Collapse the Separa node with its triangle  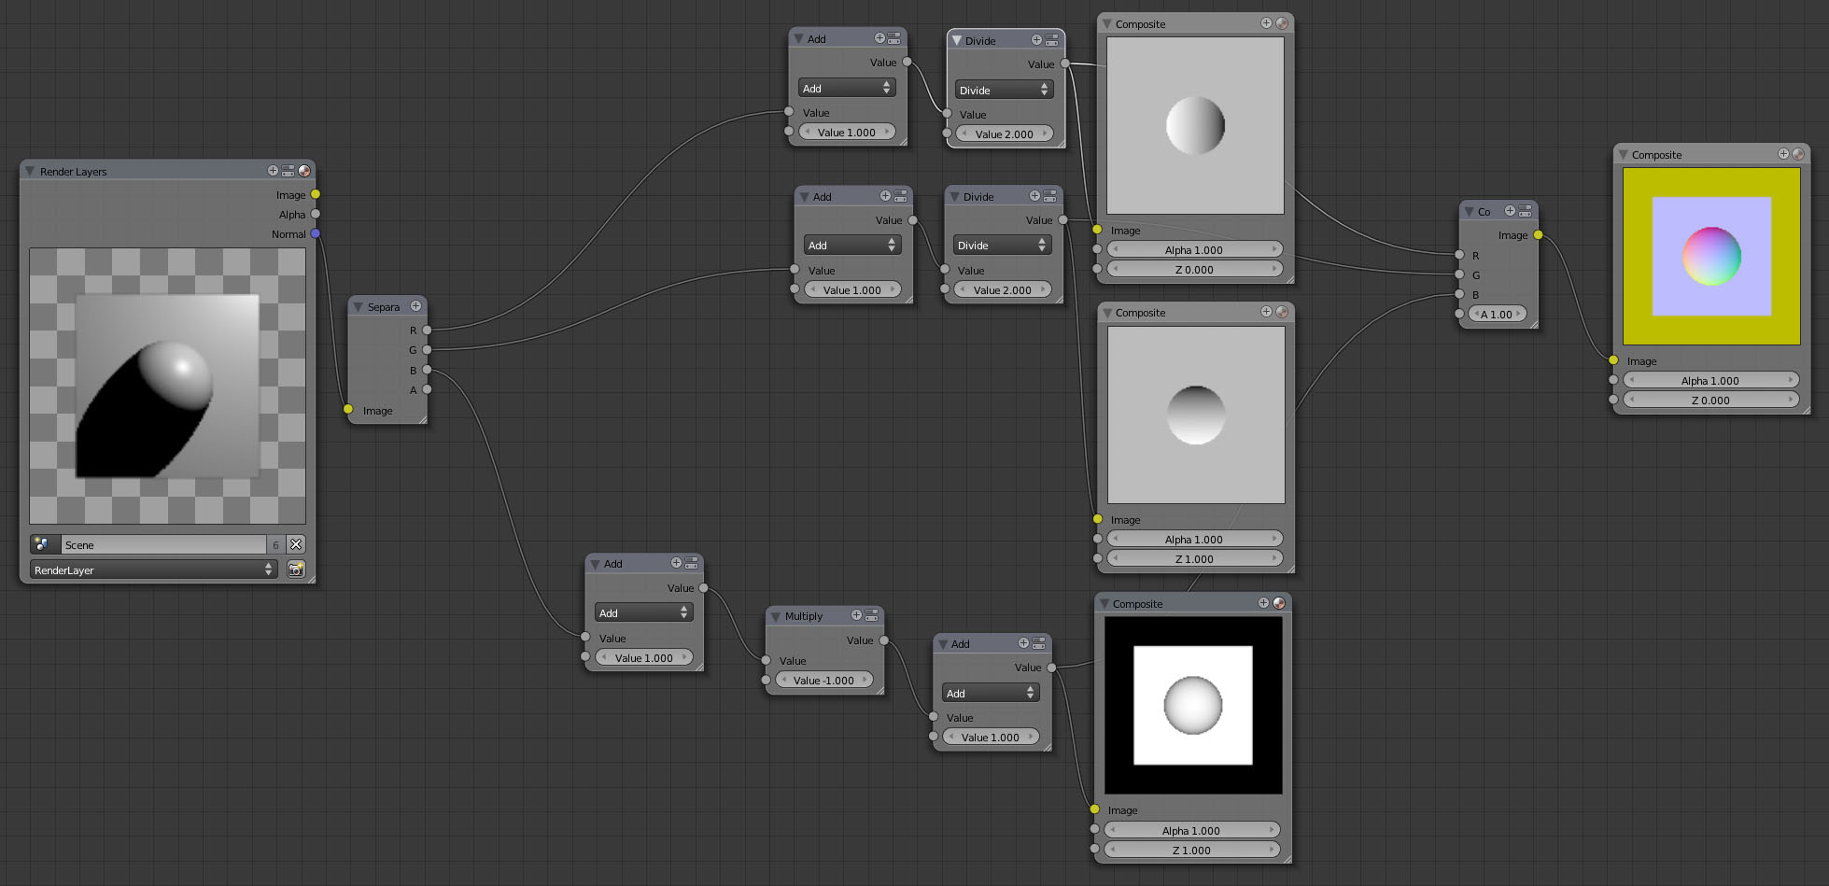click(358, 306)
